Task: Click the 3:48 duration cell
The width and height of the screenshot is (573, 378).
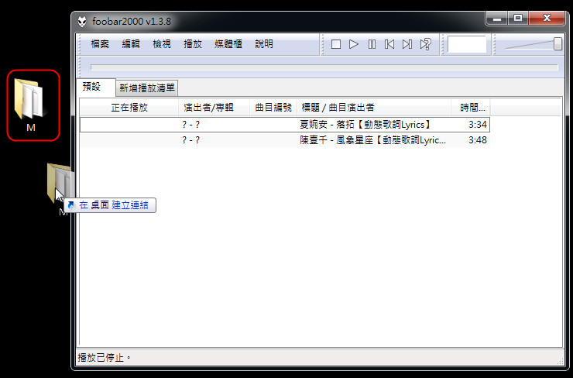Action: click(x=478, y=140)
